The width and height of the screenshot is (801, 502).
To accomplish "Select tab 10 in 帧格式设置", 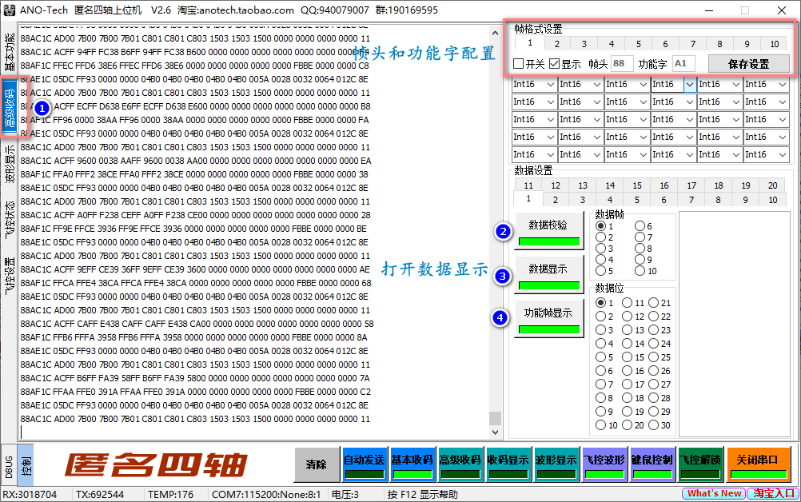I will [775, 45].
